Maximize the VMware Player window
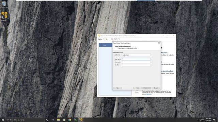Viewport: 218px width, 122px height. tap(168, 36)
